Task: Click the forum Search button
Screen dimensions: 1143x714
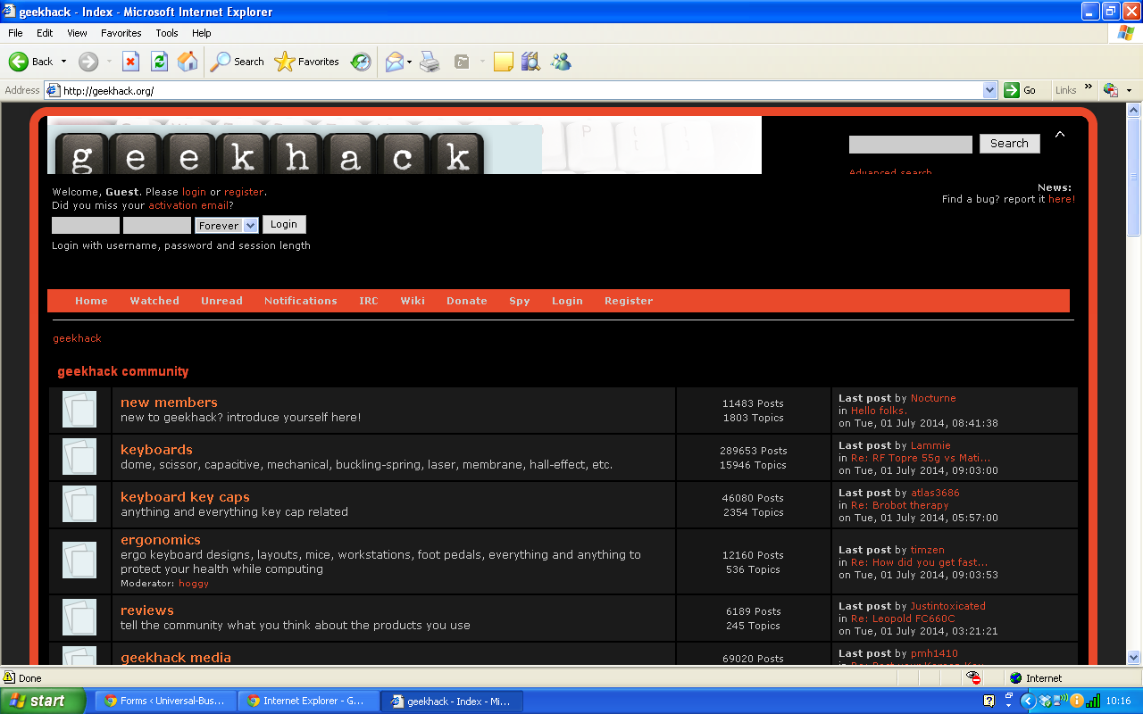Action: tap(1009, 144)
